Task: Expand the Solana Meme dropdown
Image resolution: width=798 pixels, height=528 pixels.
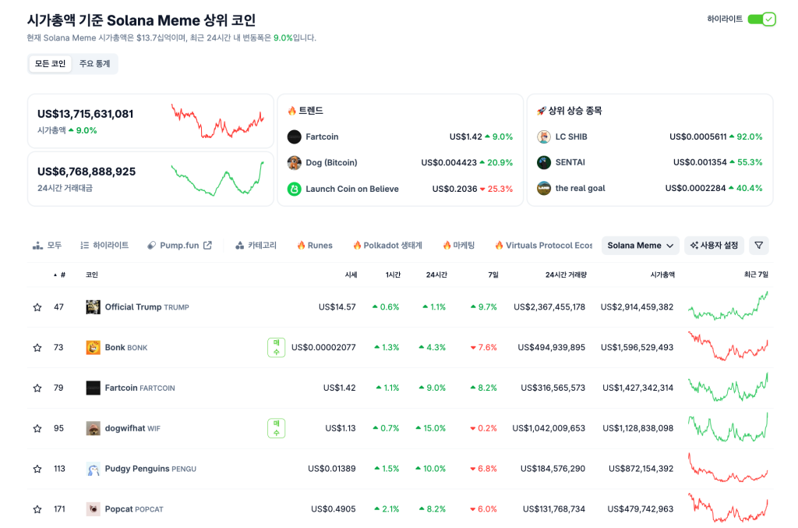Action: pos(640,246)
